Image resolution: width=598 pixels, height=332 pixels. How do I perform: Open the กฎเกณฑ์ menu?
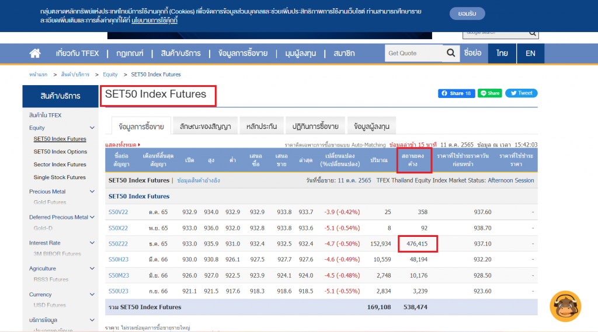pyautogui.click(x=130, y=53)
